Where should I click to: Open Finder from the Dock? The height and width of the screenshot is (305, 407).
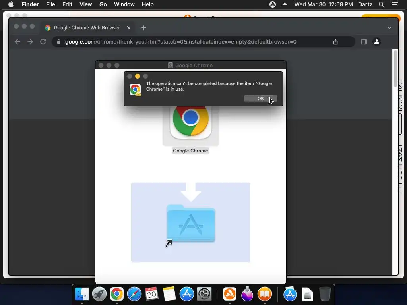pos(82,294)
